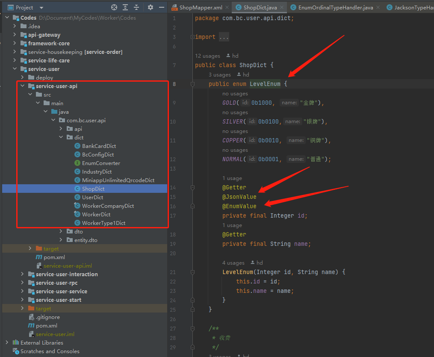Hide the Project tool window
This screenshot has height=357, width=434.
point(162,7)
